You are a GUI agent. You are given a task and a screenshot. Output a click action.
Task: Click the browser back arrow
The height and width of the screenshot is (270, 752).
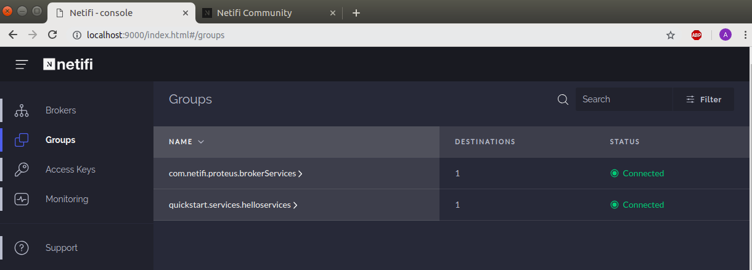[13, 35]
